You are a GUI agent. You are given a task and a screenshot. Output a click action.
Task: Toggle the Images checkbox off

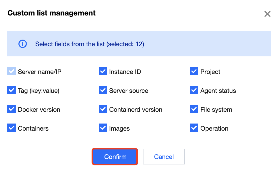pos(103,128)
